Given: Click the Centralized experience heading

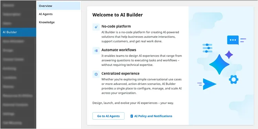Looking at the screenshot, I should [120, 73].
